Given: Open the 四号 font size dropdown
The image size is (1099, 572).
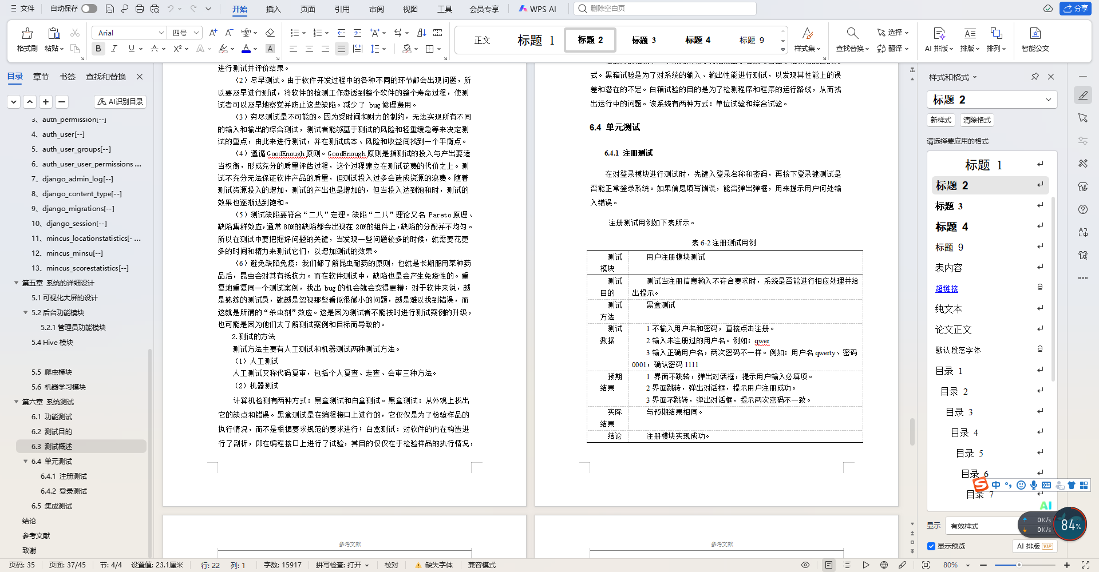Looking at the screenshot, I should pos(196,33).
